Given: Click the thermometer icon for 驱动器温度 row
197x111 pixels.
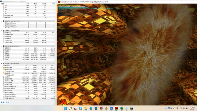Looking at the screenshot, I should point(4,33).
